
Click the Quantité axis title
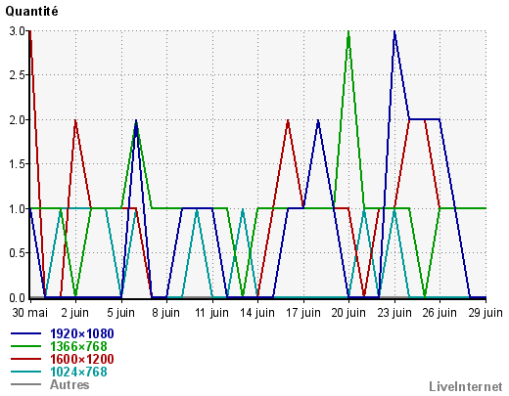(x=31, y=12)
